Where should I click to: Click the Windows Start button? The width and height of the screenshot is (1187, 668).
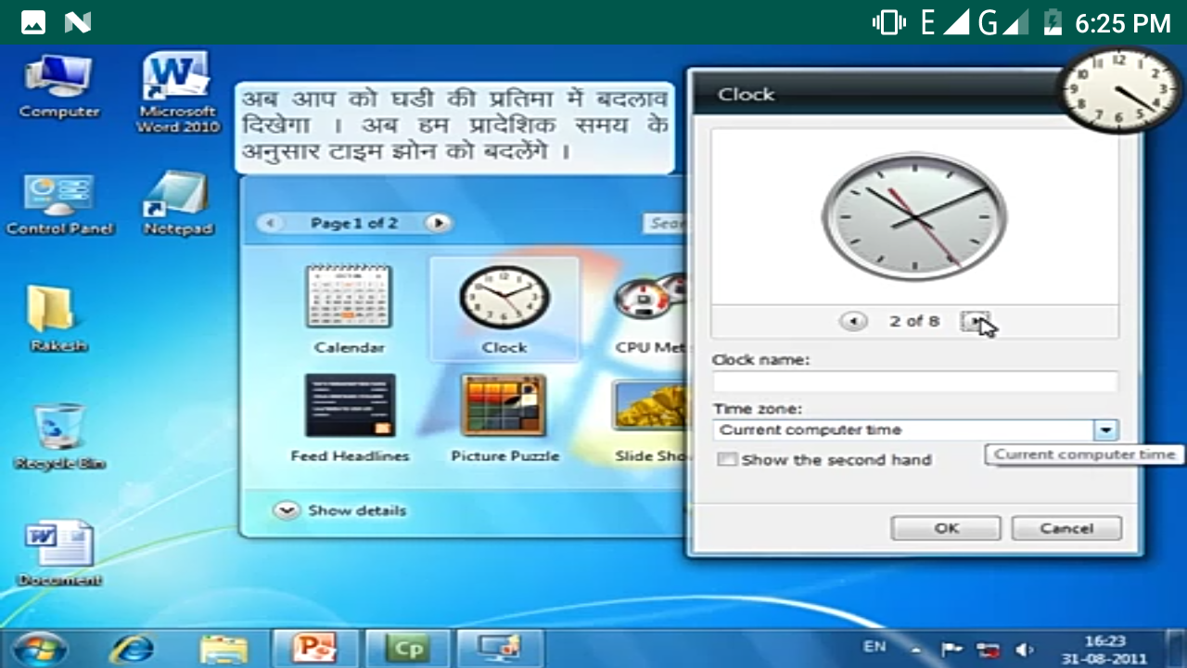click(x=38, y=647)
